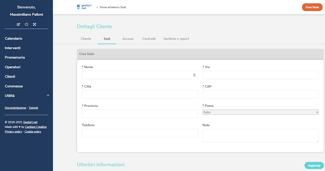Open the Cookie policy link
325x171 pixels.
pyautogui.click(x=33, y=132)
